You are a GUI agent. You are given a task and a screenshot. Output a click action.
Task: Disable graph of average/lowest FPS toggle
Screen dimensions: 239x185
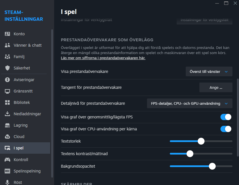tap(226, 117)
